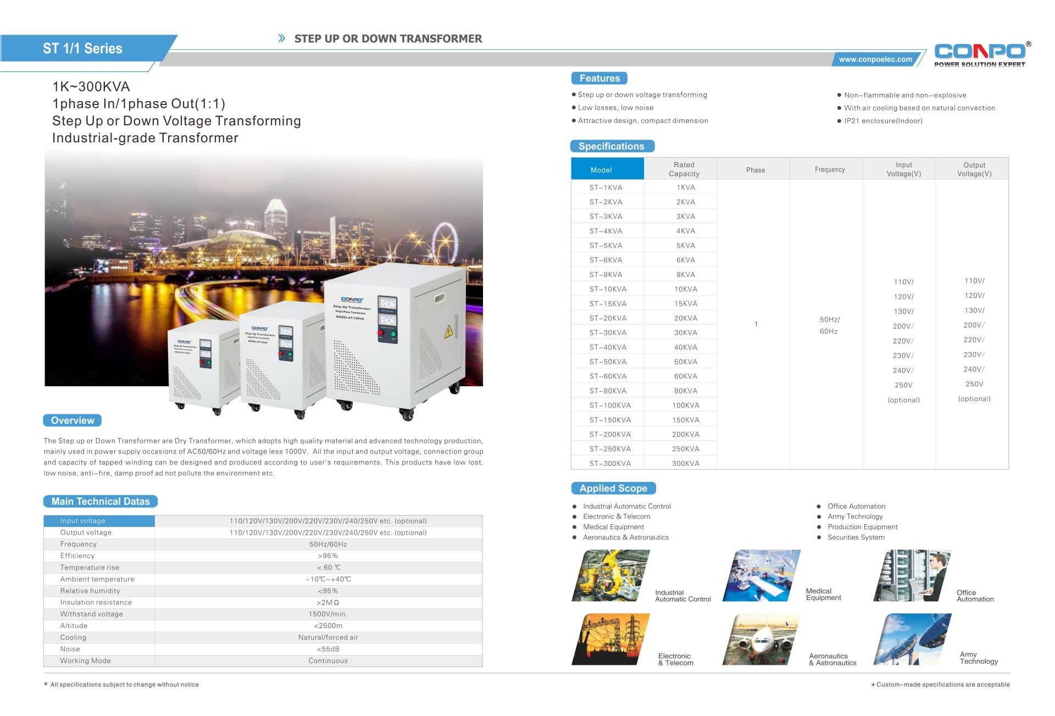Select the ST-10KVA model cell
The image size is (1055, 716).
coord(607,289)
